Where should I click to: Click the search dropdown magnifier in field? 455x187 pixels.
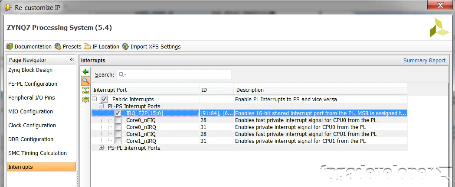(122, 75)
